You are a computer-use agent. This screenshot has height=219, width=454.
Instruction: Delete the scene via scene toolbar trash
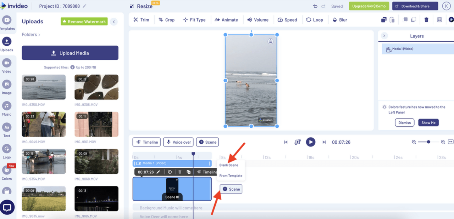click(180, 172)
